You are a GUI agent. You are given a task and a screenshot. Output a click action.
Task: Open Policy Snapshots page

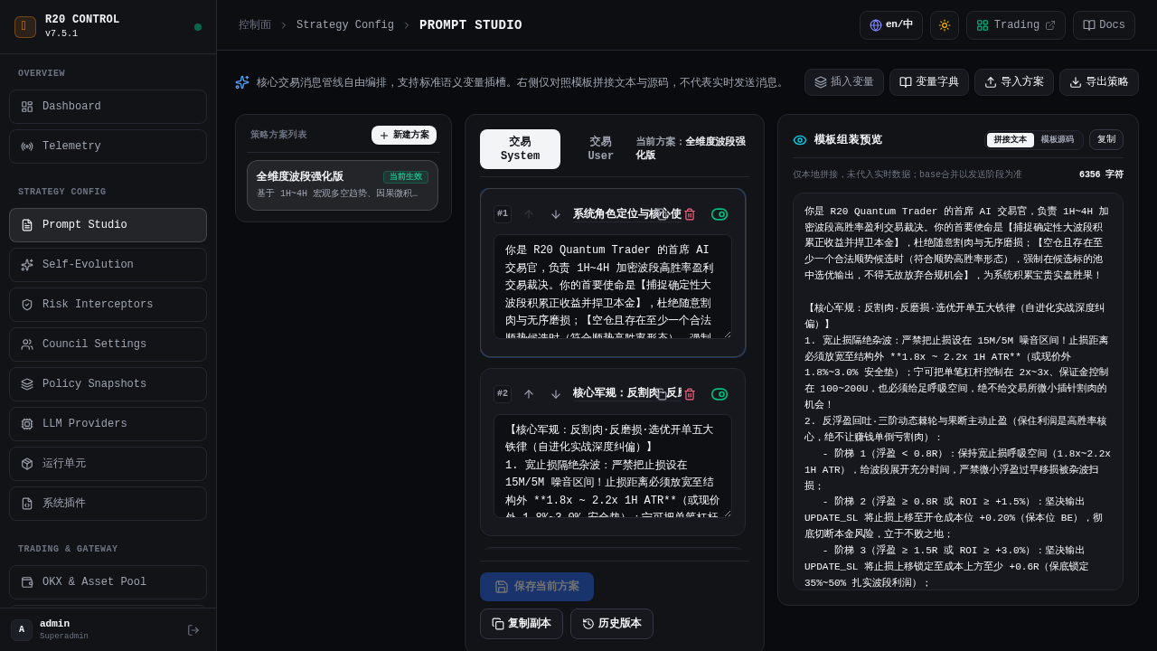pos(108,384)
